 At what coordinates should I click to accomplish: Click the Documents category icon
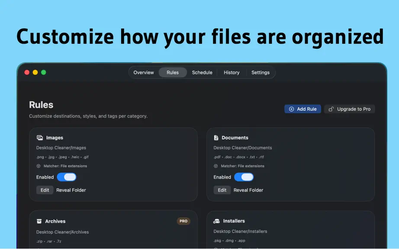click(216, 138)
